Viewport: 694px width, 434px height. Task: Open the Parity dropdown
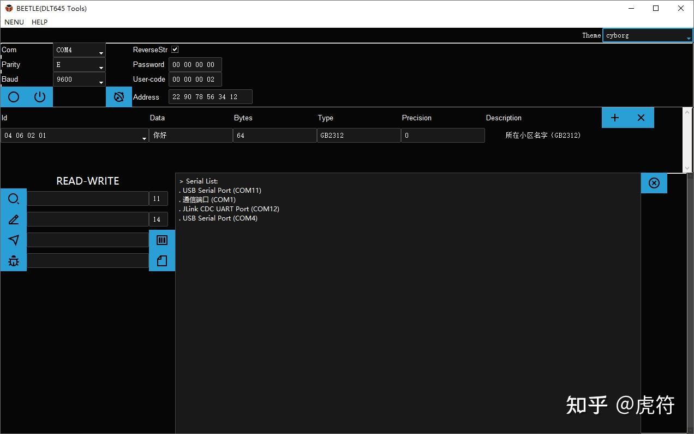click(x=79, y=65)
